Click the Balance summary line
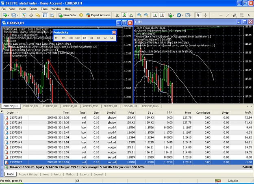The height and width of the screenshot is (184, 254). [129, 167]
